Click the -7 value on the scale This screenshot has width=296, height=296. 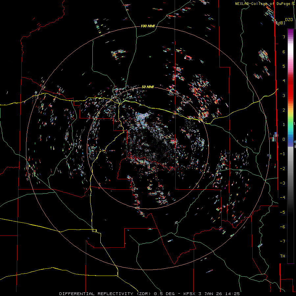pyautogui.click(x=283, y=241)
